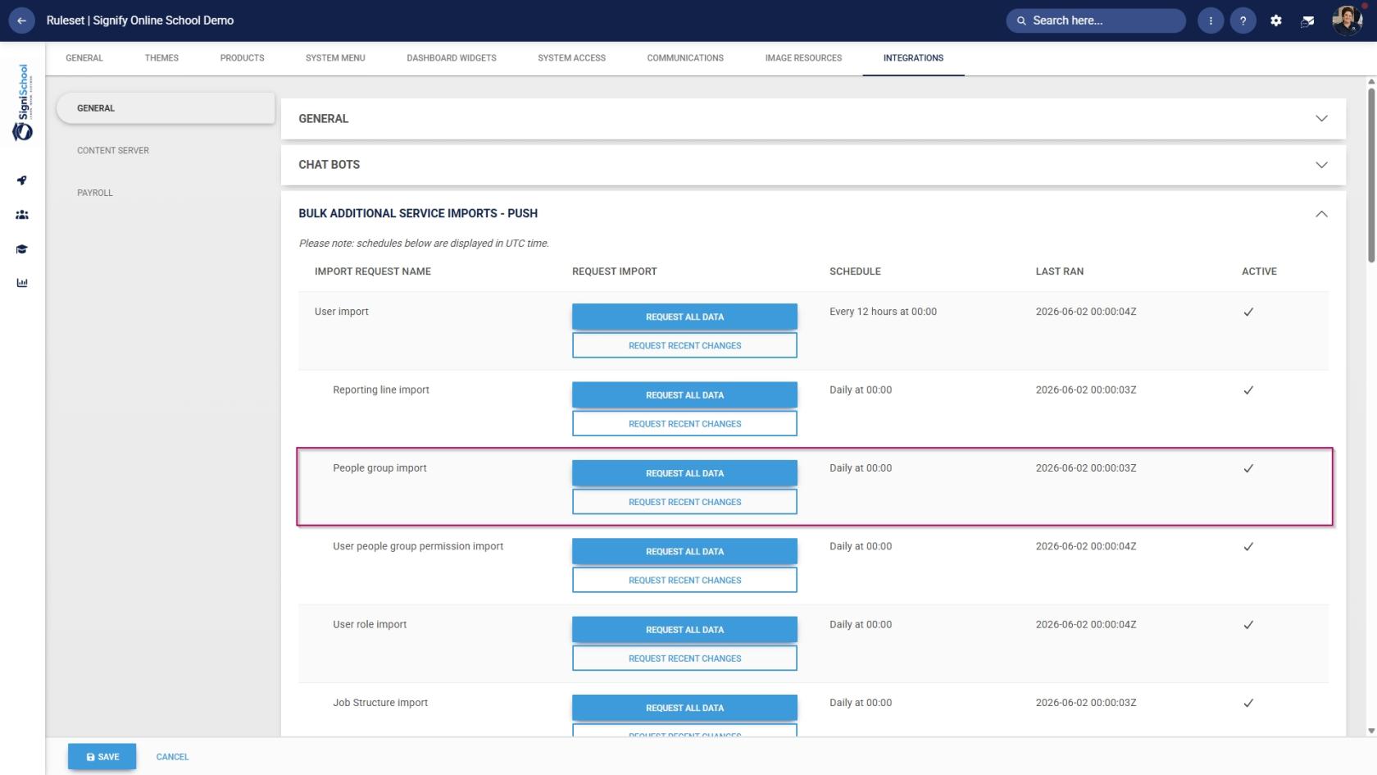Switch to the DASHBOARD WIDGETS tab
Viewport: 1377px width, 775px height.
(x=452, y=58)
